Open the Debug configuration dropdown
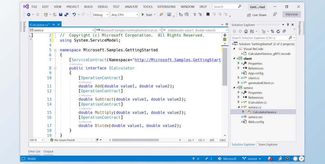Image resolution: width=325 pixels, height=164 pixels. click(100, 15)
